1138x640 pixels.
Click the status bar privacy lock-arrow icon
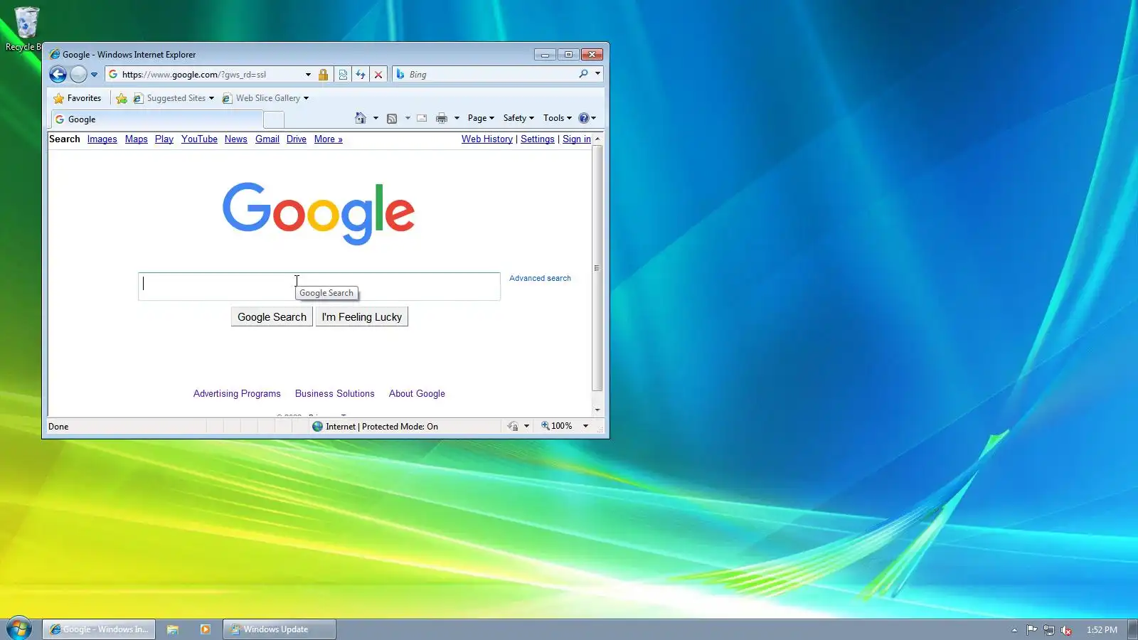513,427
